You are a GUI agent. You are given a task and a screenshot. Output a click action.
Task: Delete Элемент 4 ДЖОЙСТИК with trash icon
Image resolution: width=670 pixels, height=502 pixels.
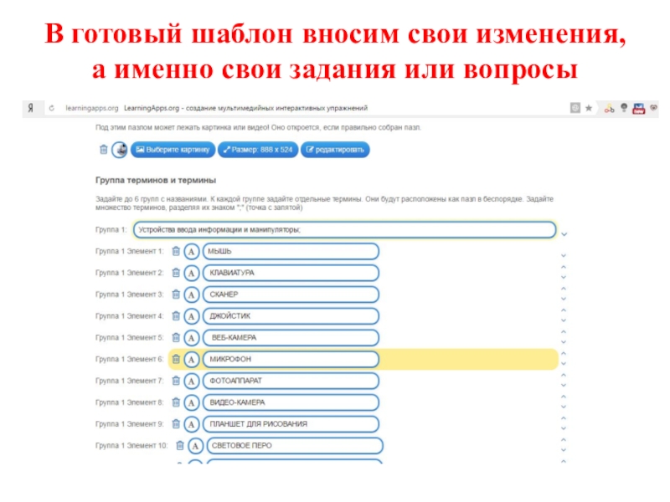(x=176, y=316)
